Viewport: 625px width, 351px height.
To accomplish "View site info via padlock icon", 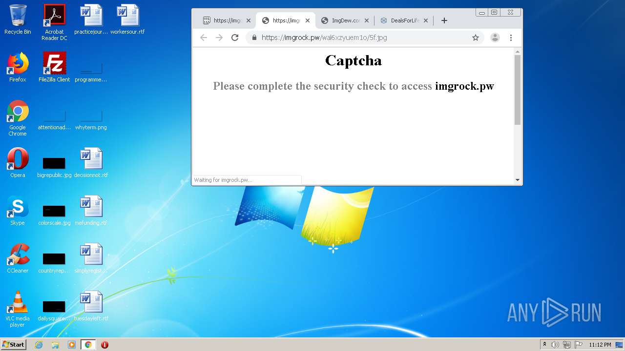I will [254, 38].
